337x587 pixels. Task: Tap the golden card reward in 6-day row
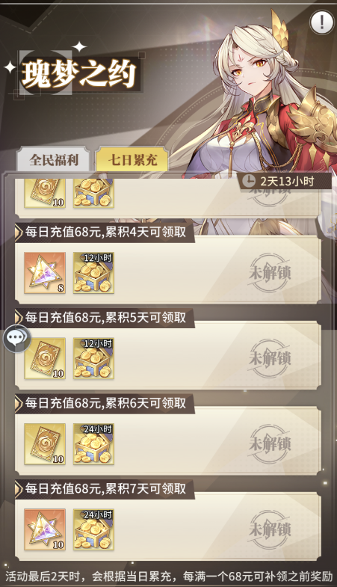point(45,444)
